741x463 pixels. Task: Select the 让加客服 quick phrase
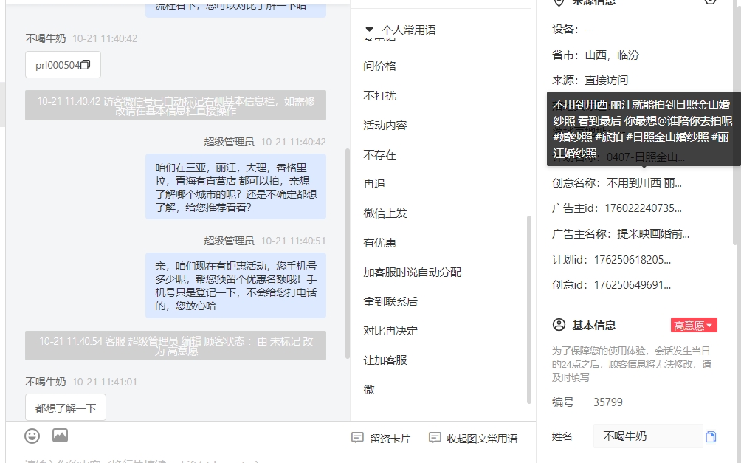click(x=385, y=360)
